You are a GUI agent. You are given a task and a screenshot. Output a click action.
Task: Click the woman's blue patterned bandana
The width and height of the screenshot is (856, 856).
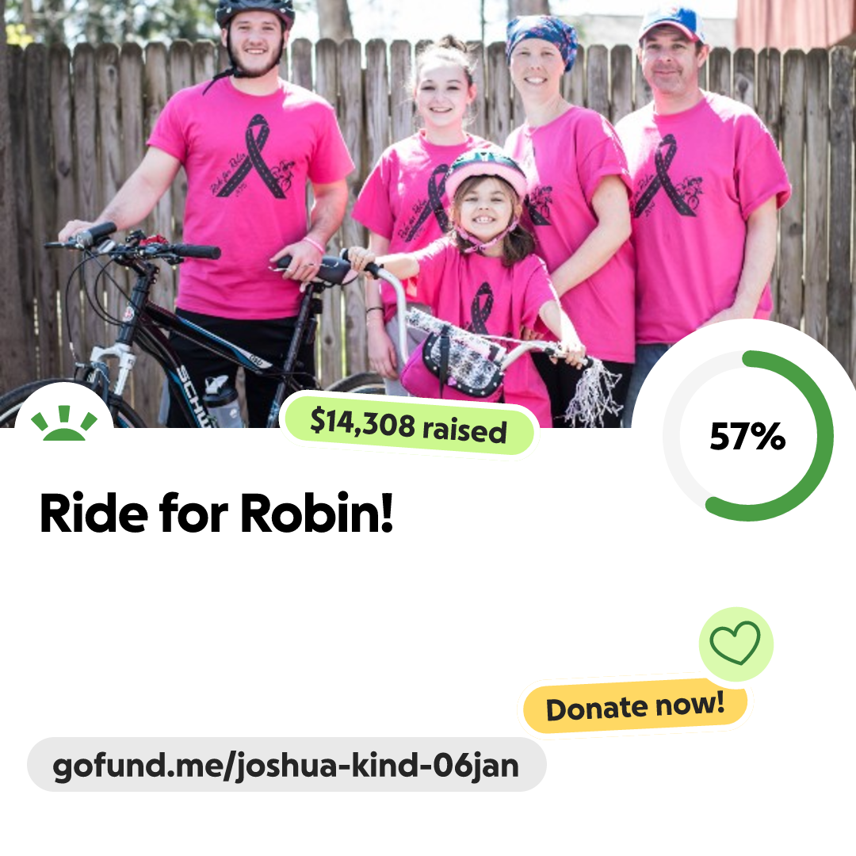pos(541,40)
